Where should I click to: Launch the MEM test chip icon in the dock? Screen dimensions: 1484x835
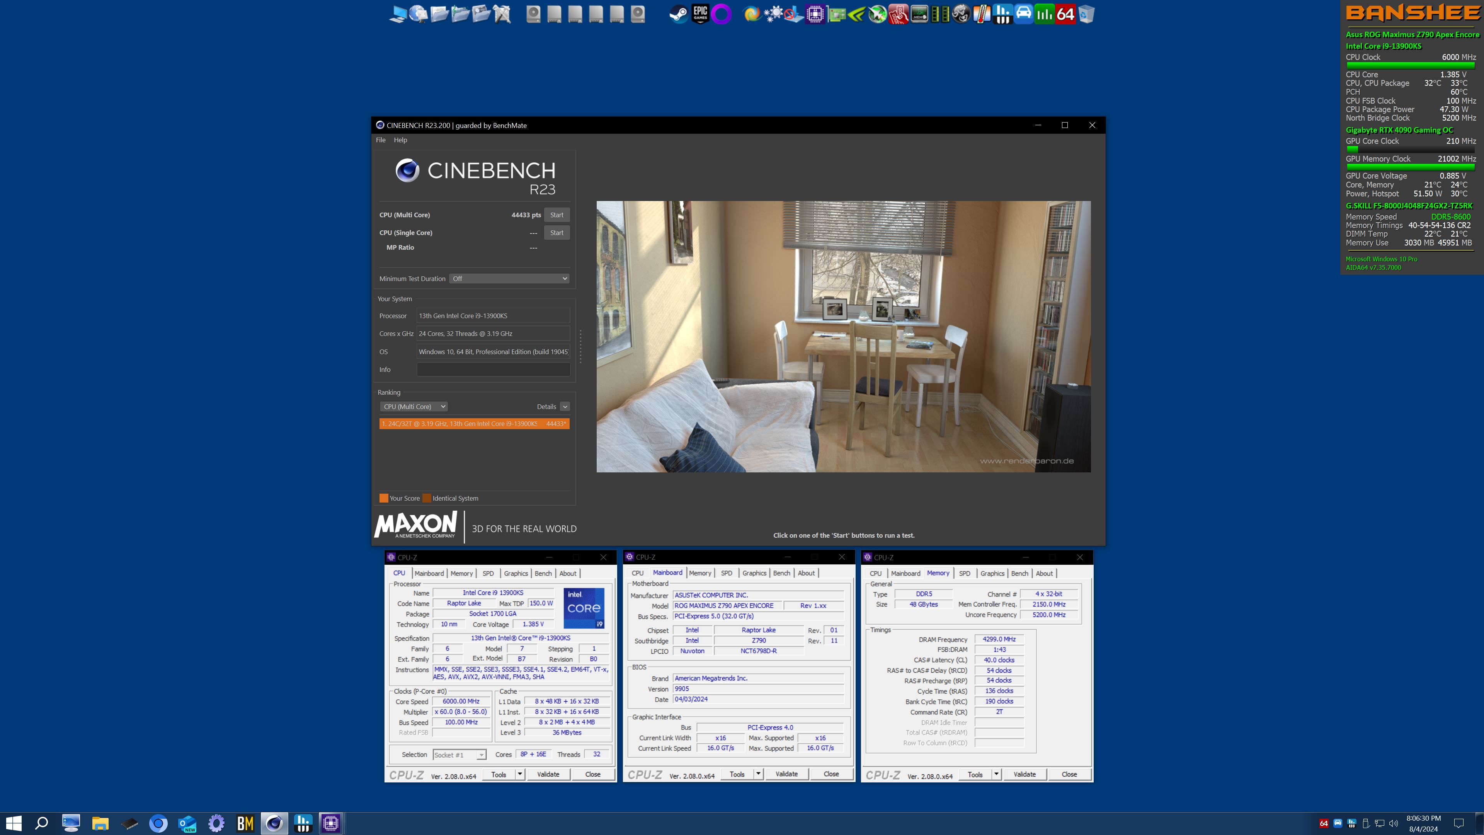(919, 14)
